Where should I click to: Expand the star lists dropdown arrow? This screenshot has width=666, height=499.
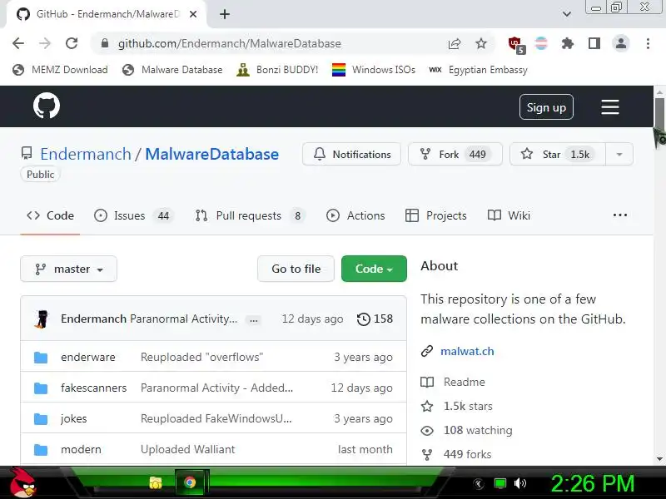(619, 154)
